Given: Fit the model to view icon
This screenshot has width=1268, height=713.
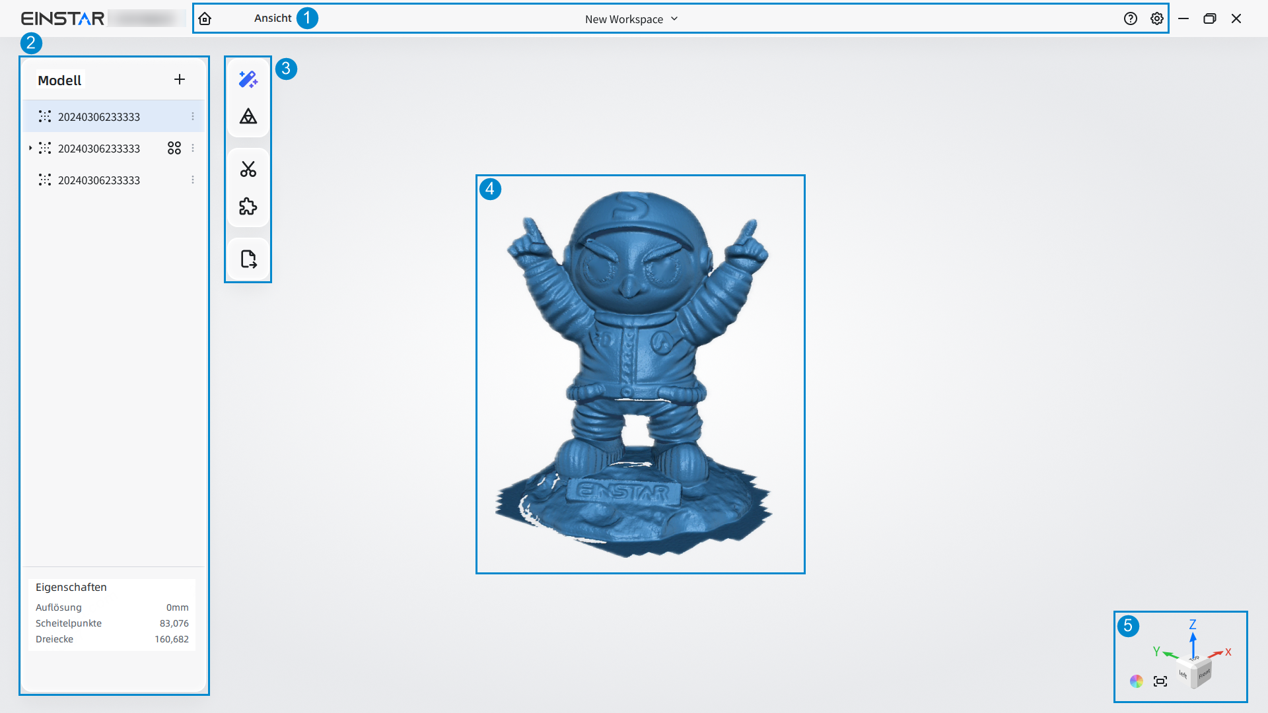Looking at the screenshot, I should coord(1160,681).
